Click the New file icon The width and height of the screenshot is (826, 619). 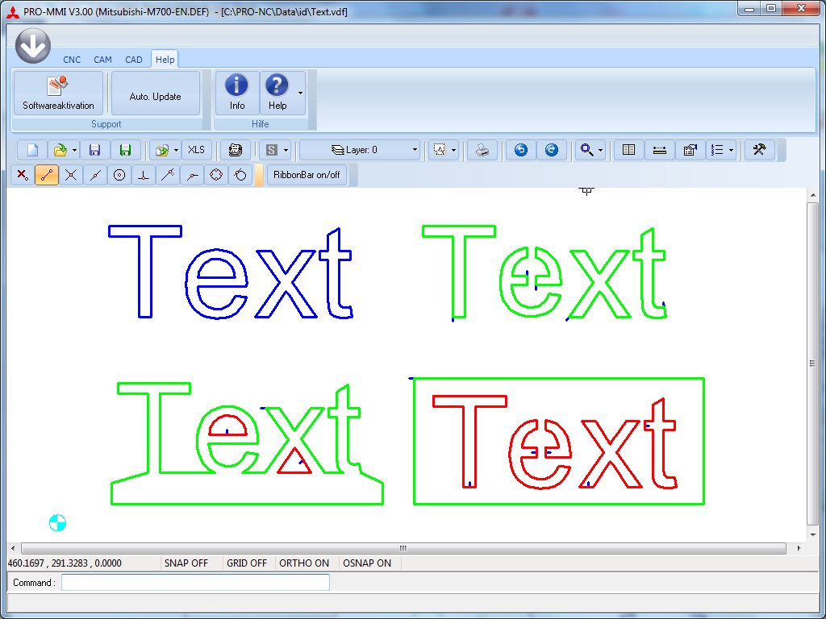click(x=33, y=150)
